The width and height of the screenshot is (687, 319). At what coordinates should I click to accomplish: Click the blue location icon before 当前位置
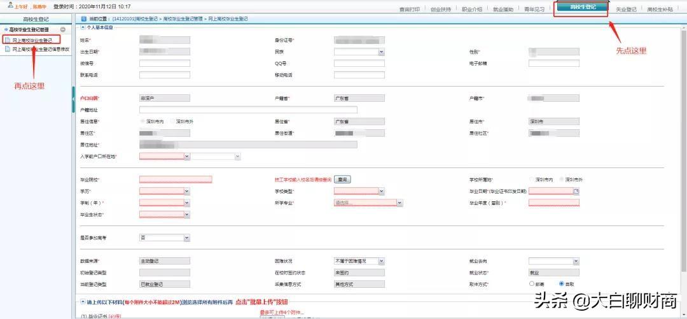84,19
